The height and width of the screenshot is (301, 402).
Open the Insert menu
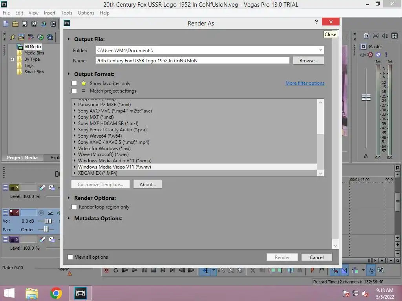[x=49, y=13]
